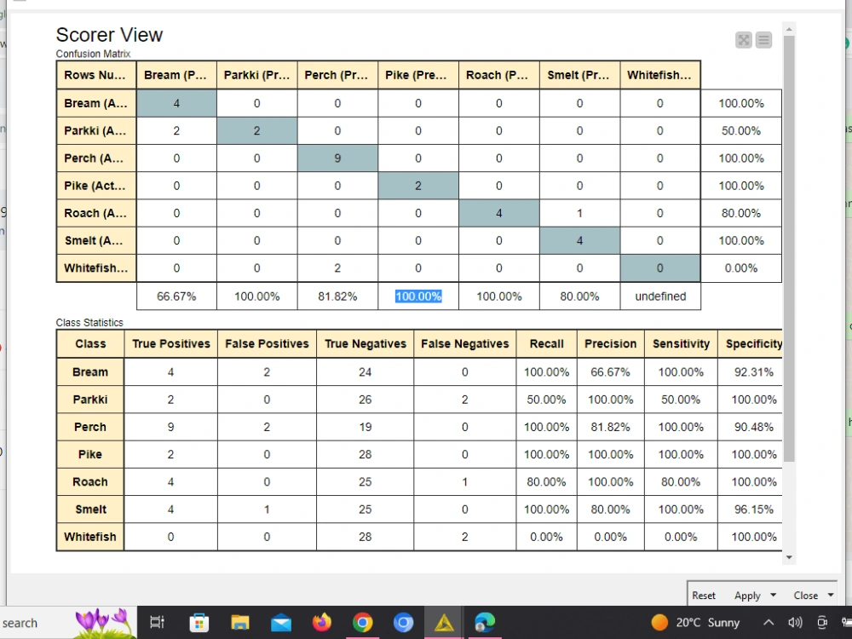
Task: Click the scrollbar up arrow
Action: 789,29
